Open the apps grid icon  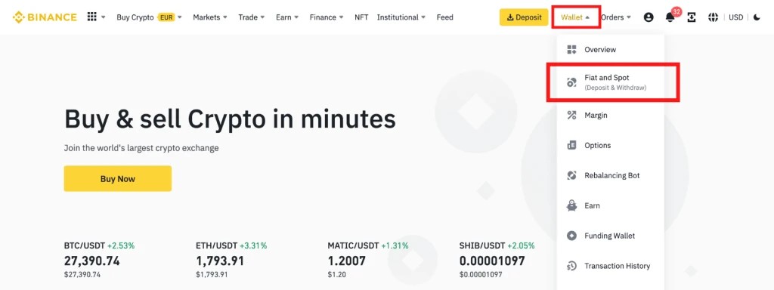(91, 17)
